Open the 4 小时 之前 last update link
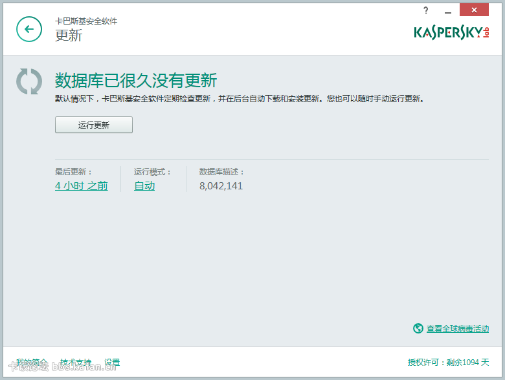This screenshot has height=380, width=505. pos(81,186)
